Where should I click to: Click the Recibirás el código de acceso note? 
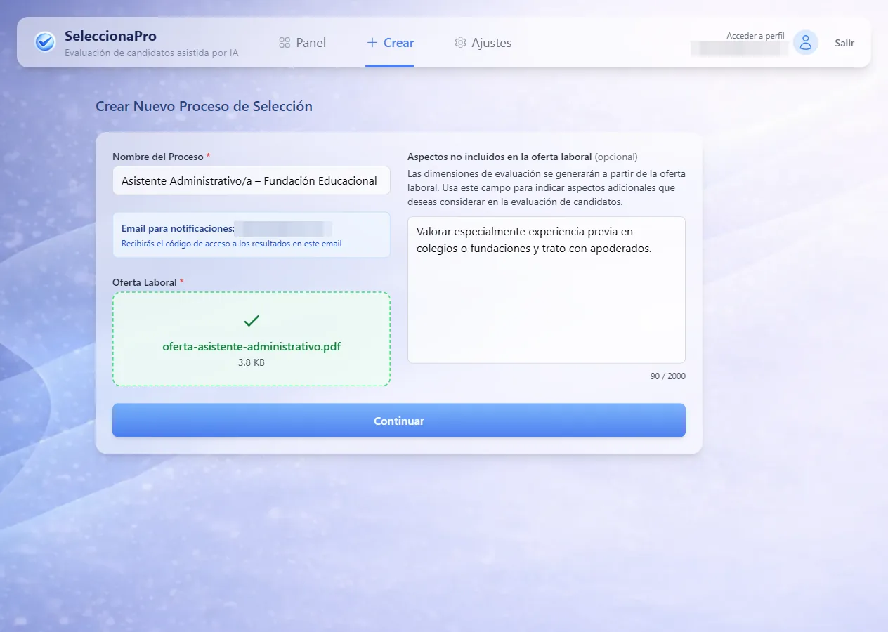click(231, 244)
